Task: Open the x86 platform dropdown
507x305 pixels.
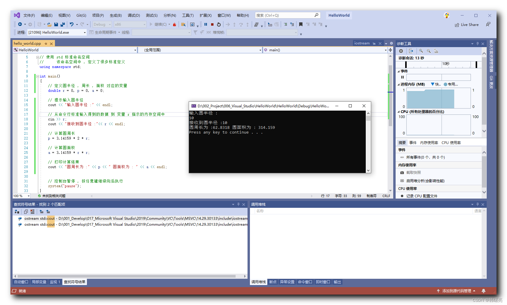Action: tap(130, 24)
